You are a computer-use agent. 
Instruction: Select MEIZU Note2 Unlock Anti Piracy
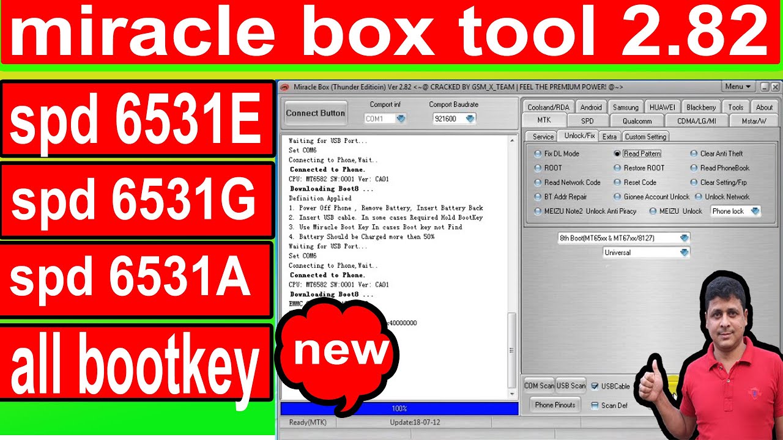[585, 211]
